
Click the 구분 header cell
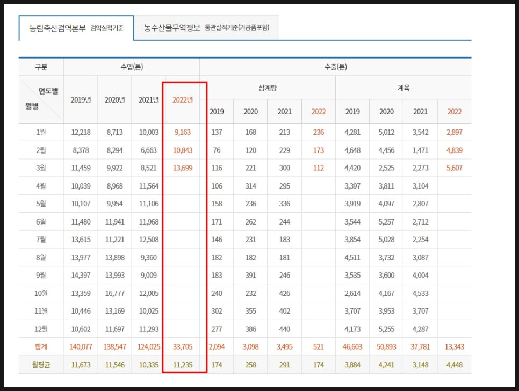click(x=41, y=67)
